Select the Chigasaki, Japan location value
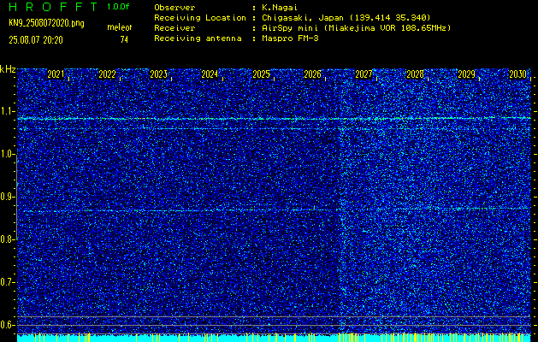The height and width of the screenshot is (342, 538). click(346, 17)
